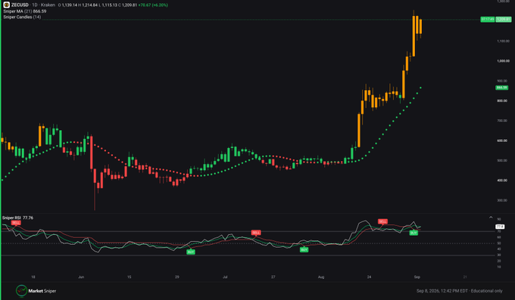
Task: Click the 1,100.00 price axis label
Action: [503, 41]
